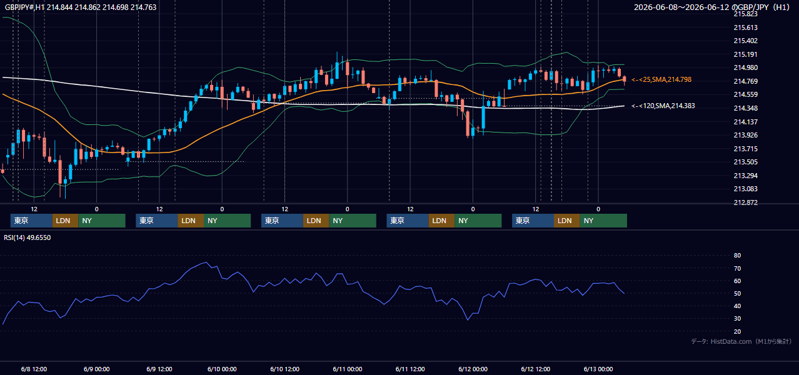This screenshot has width=799, height=375.
Task: Click price axis value 215.402
Action: [x=745, y=41]
